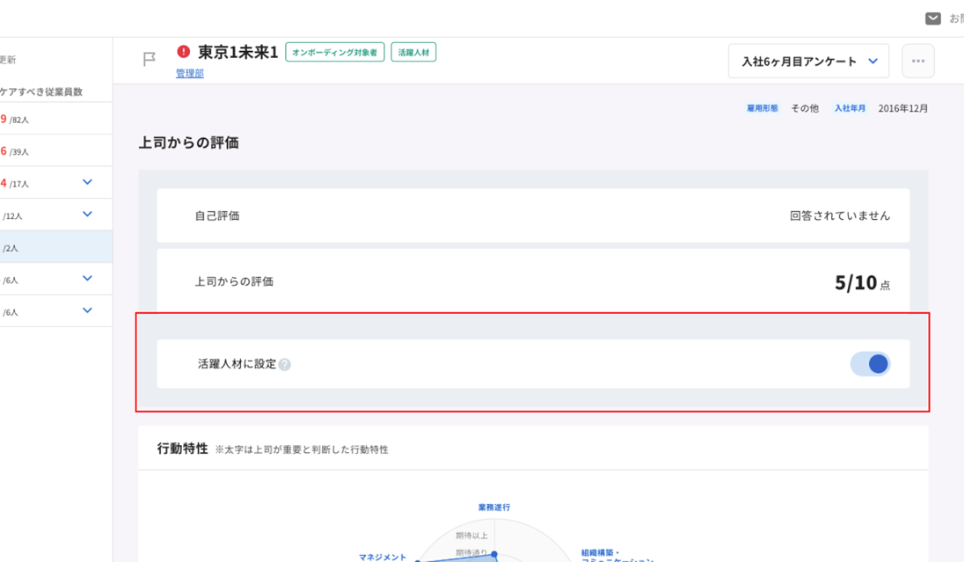Select the 雇用形態 filter tab
The image size is (964, 562).
click(x=760, y=107)
